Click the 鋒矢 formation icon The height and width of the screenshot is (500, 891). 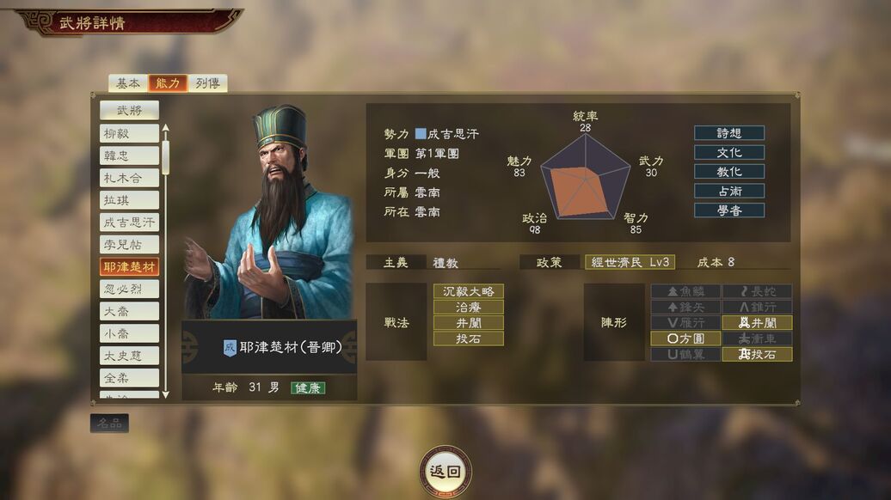point(685,307)
